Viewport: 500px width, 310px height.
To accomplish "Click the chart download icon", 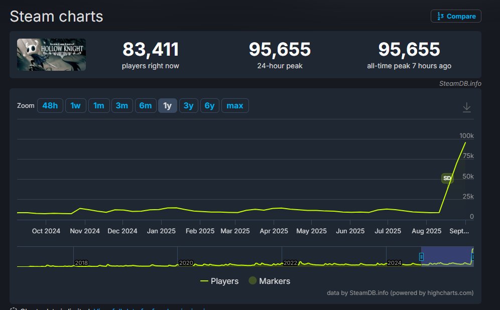I will [x=466, y=107].
